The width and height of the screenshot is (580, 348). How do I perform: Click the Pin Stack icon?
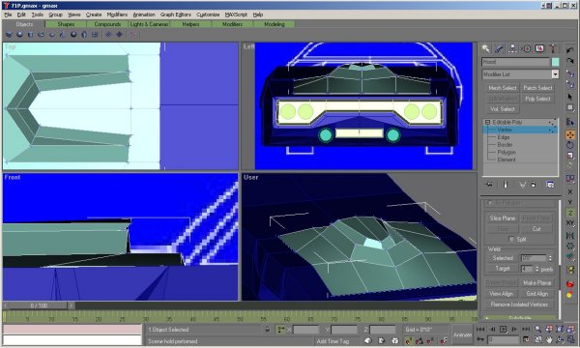[x=489, y=185]
